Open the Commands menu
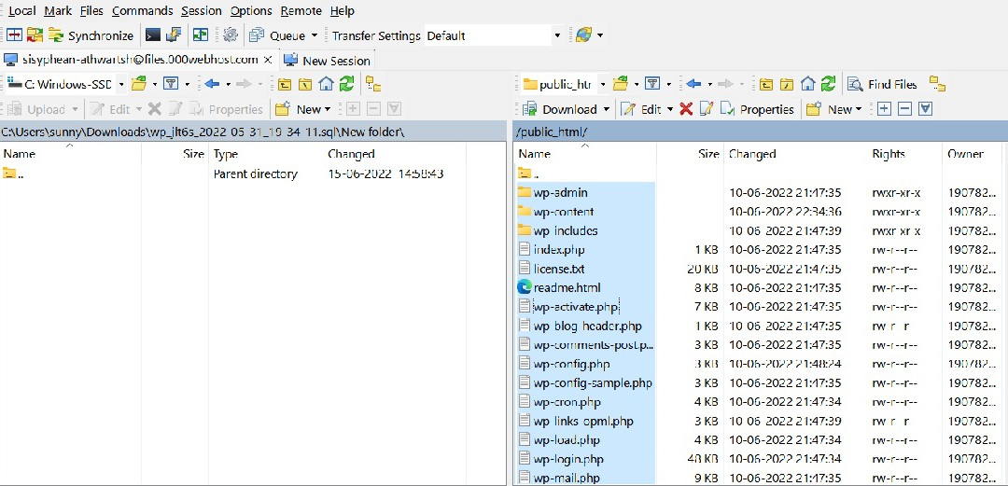Image resolution: width=1008 pixels, height=486 pixels. coord(142,11)
